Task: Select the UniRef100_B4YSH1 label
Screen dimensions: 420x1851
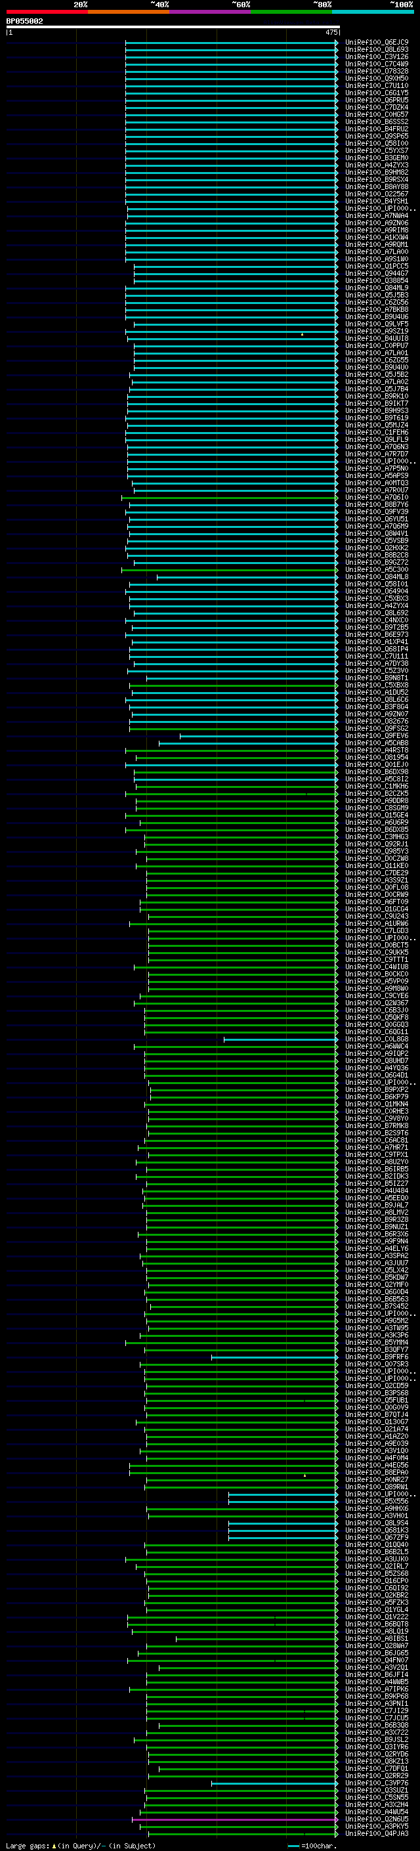Action: pyautogui.click(x=377, y=201)
